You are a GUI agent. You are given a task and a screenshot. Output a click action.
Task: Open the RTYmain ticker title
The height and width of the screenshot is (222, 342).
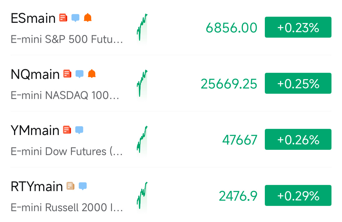tap(37, 186)
